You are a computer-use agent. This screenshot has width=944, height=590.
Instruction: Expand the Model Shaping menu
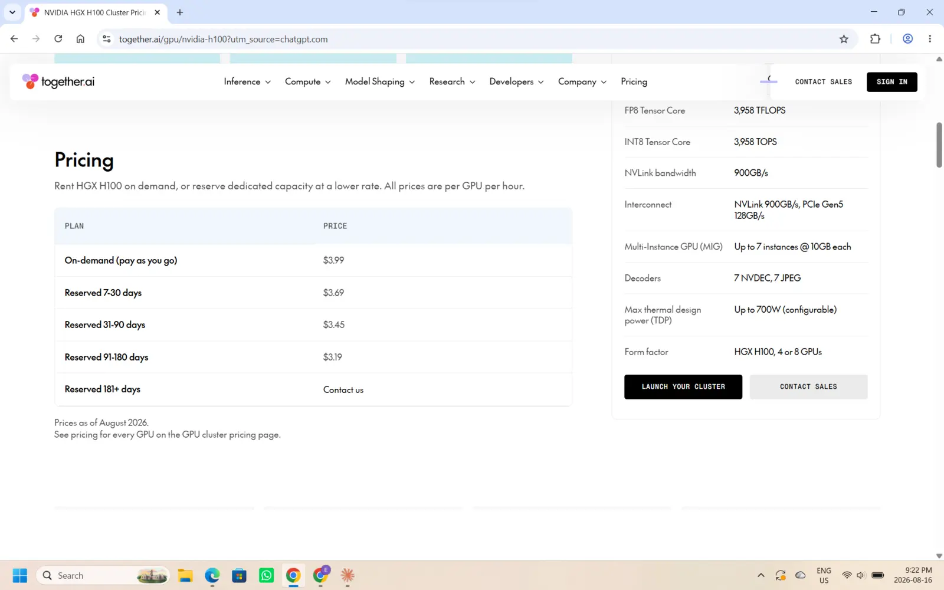click(x=380, y=81)
